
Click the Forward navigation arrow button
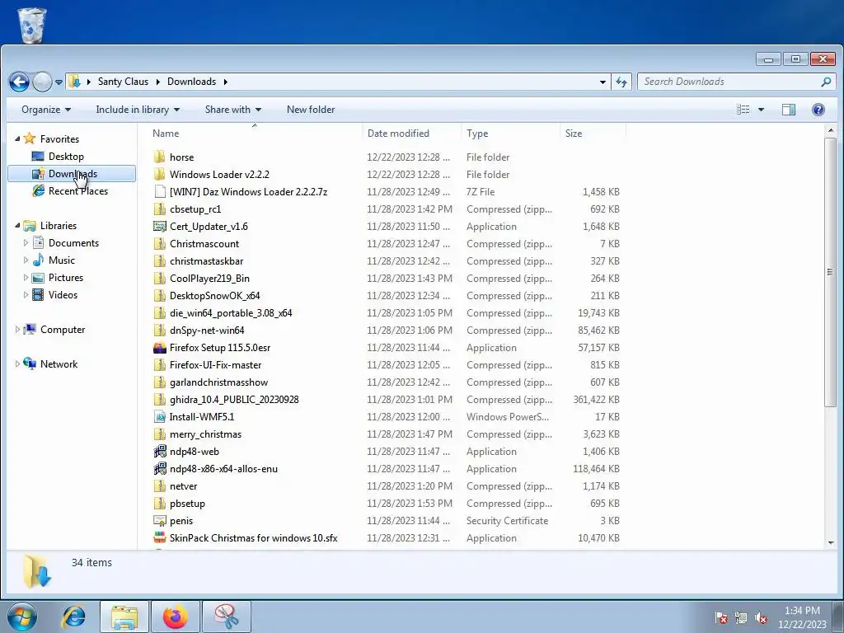[x=42, y=82]
